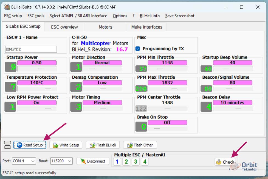Screen dimensions: 268x179
Task: Click the Read Setup button
Action: (x=30, y=145)
